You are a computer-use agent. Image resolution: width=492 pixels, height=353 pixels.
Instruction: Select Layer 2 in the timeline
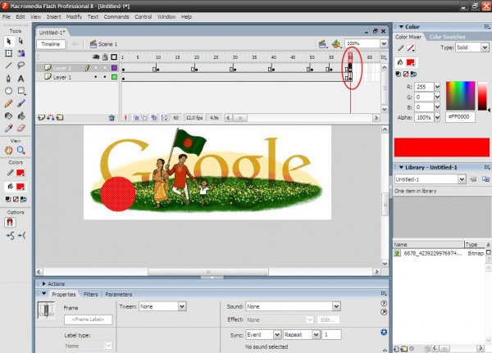point(61,68)
